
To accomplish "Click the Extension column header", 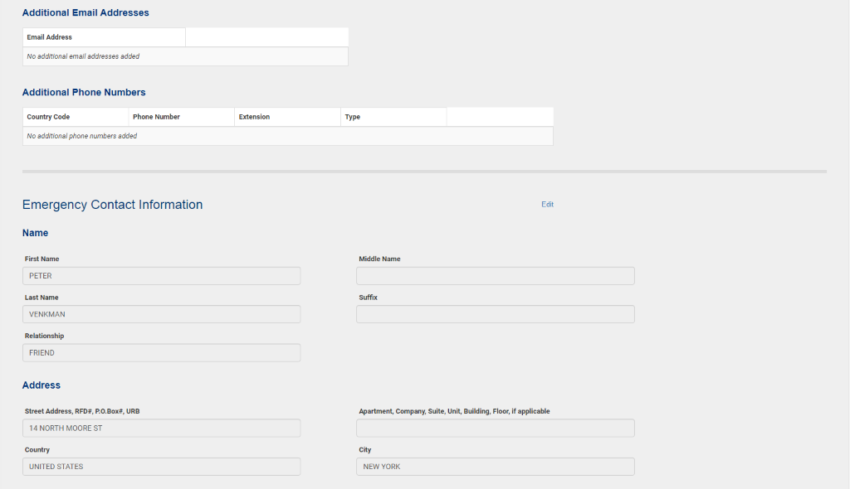I will pos(287,117).
